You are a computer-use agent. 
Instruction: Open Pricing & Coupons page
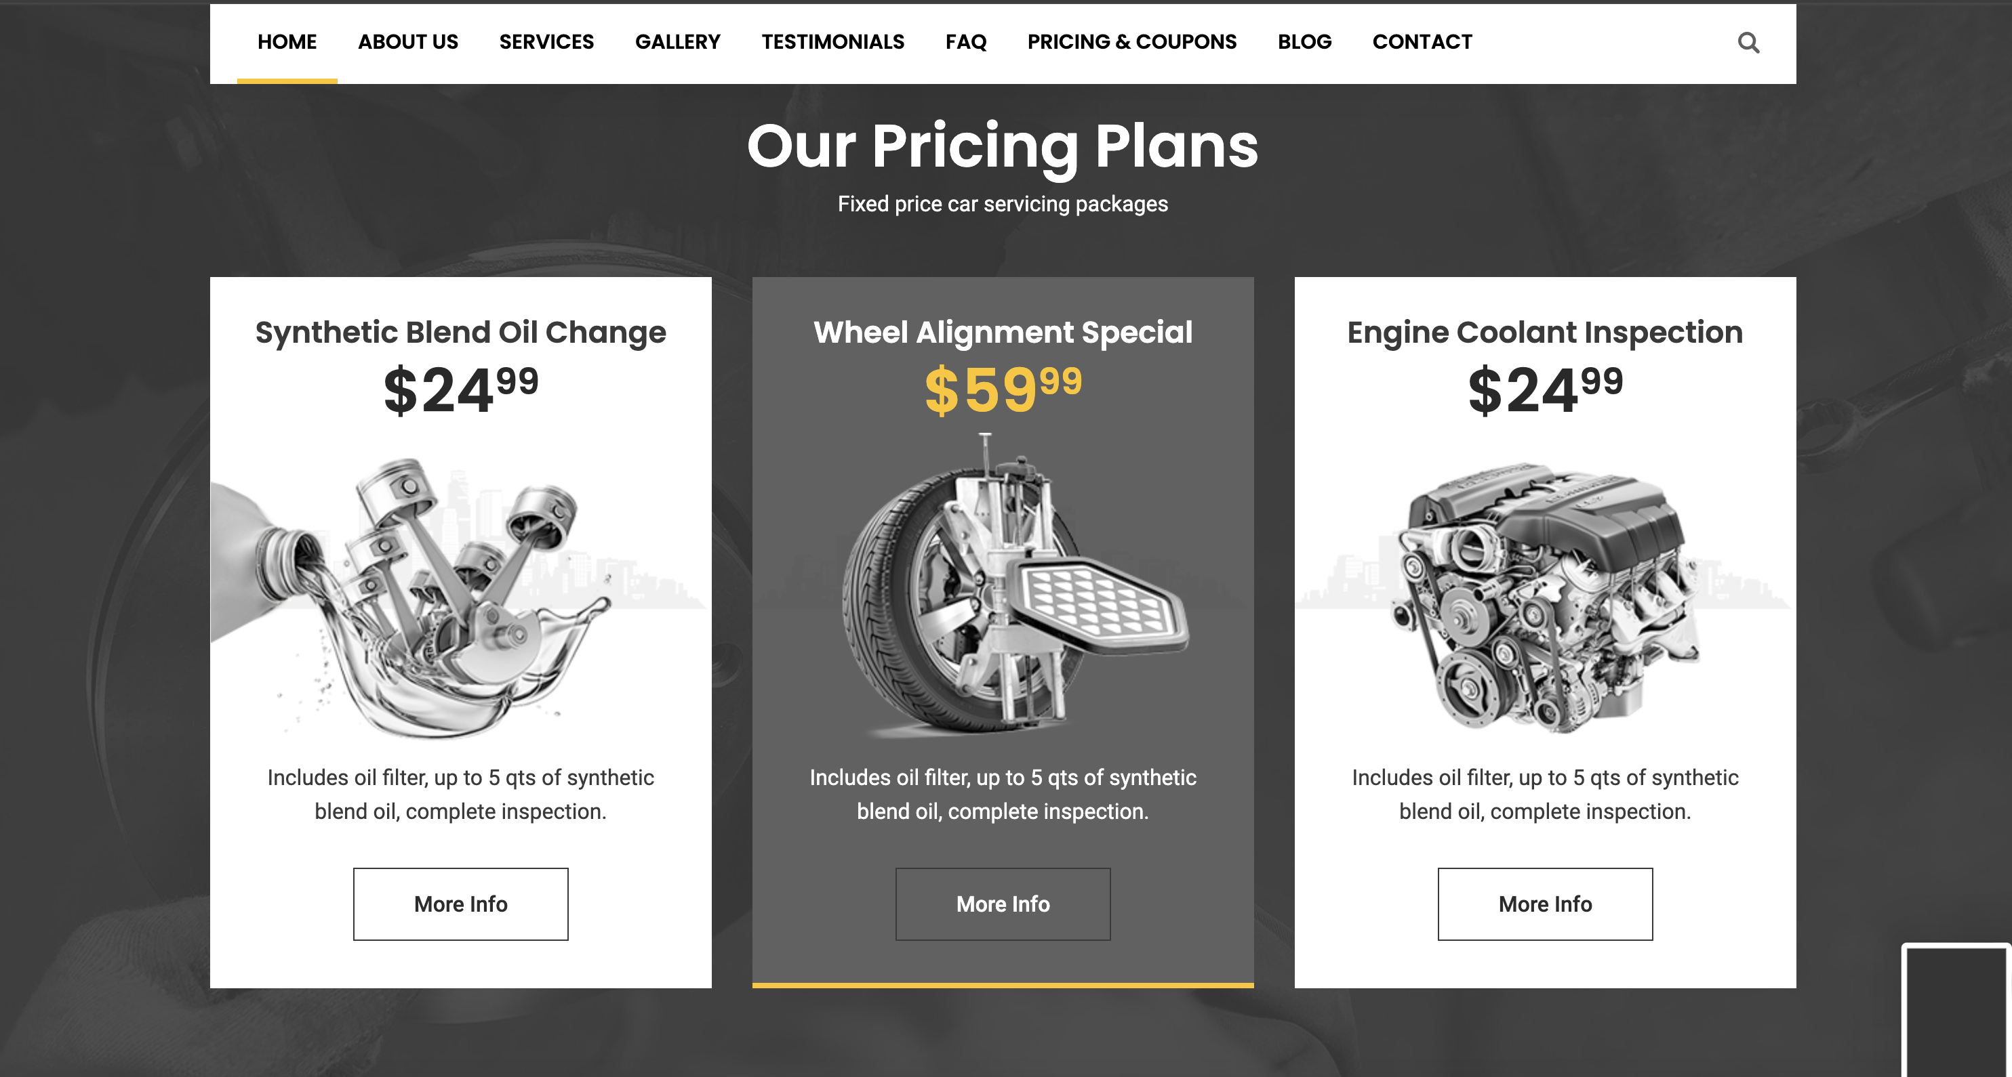[x=1132, y=42]
